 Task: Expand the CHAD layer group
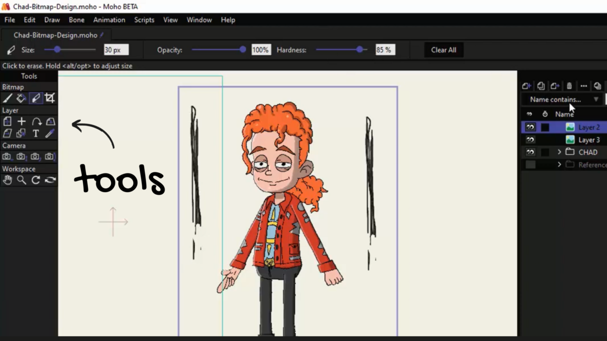(560, 152)
